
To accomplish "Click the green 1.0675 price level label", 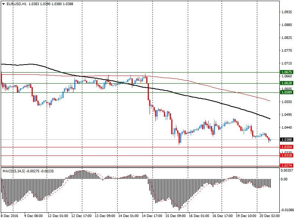I will pyautogui.click(x=287, y=72).
